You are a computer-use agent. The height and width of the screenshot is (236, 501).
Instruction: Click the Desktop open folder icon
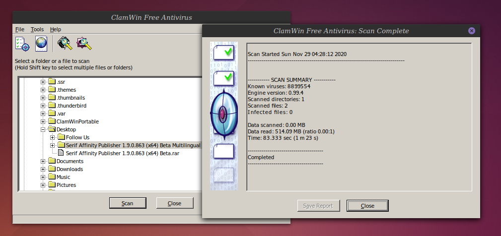[52, 129]
